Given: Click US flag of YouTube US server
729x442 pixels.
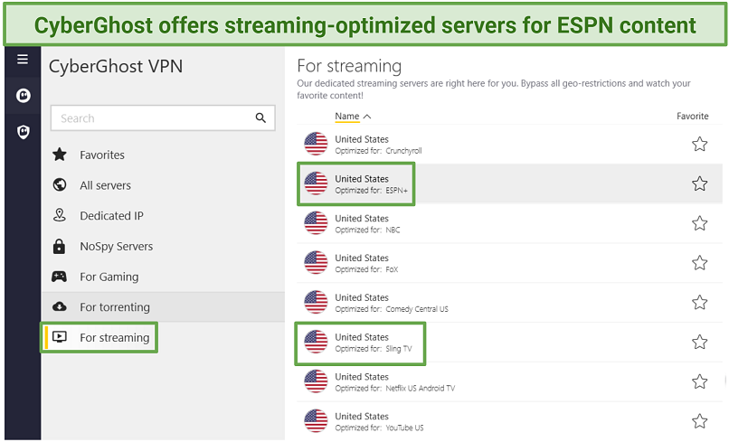Looking at the screenshot, I should point(316,420).
